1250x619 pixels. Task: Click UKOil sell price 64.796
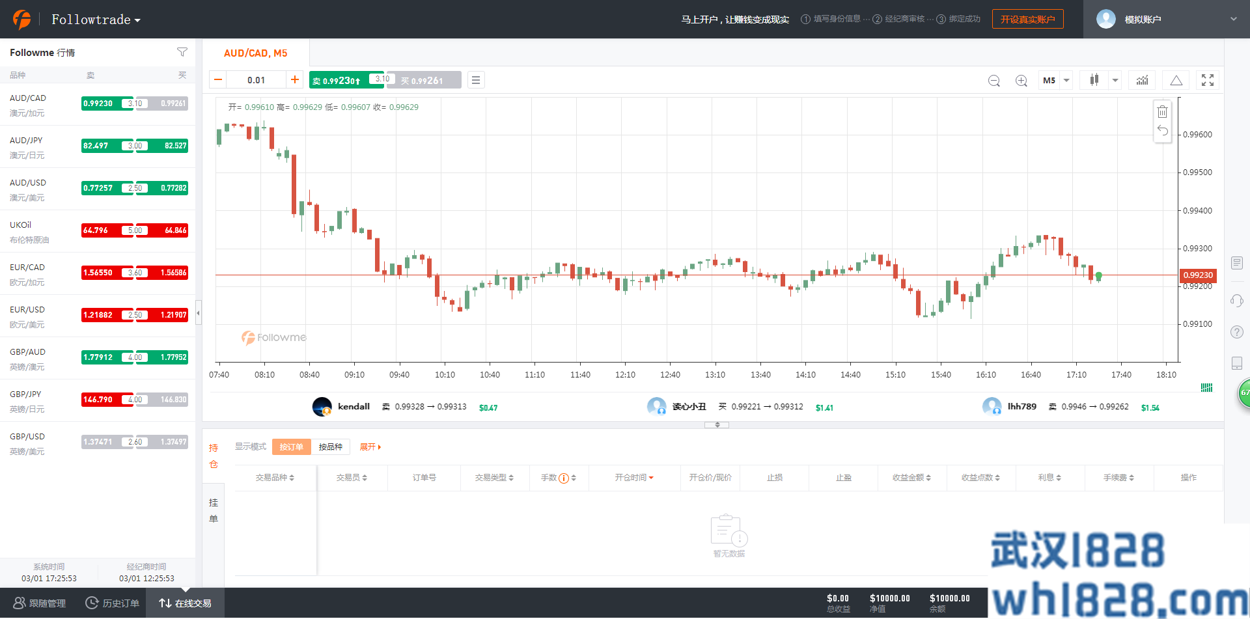[107, 230]
